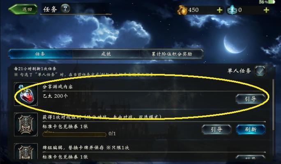
Task: Click 引导 button for battle win mission
Action: (x=217, y=129)
